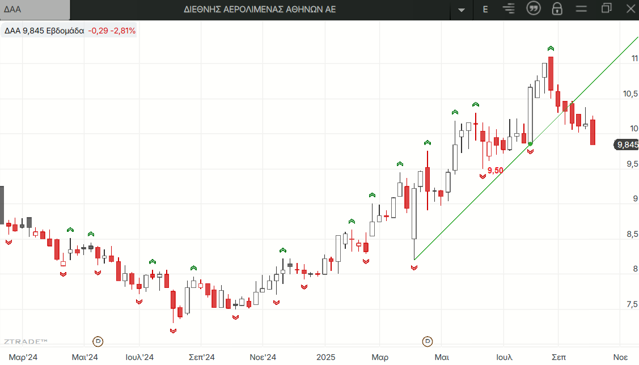Select the green trendline's middle anchor point

click(x=530, y=144)
